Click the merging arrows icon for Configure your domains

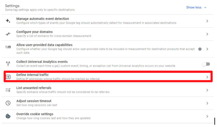pos(8,34)
